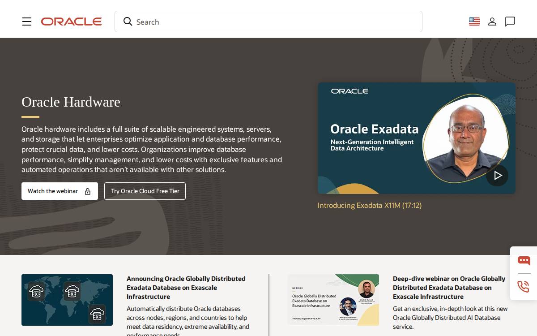Open the header chat bubble icon
This screenshot has height=336, width=537.
tap(510, 22)
